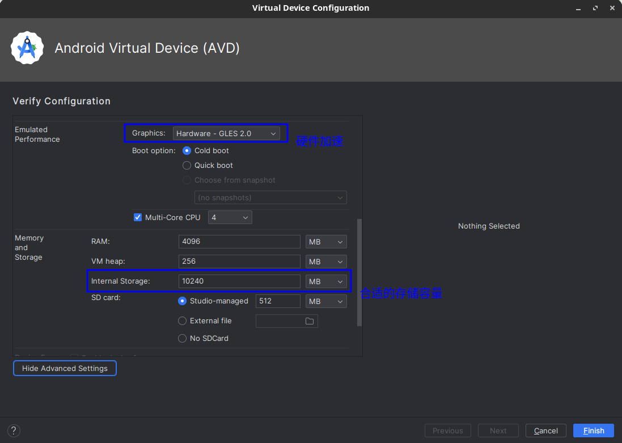Open the Multi-Core CPU count dropdown
Image resolution: width=622 pixels, height=443 pixels.
[230, 217]
